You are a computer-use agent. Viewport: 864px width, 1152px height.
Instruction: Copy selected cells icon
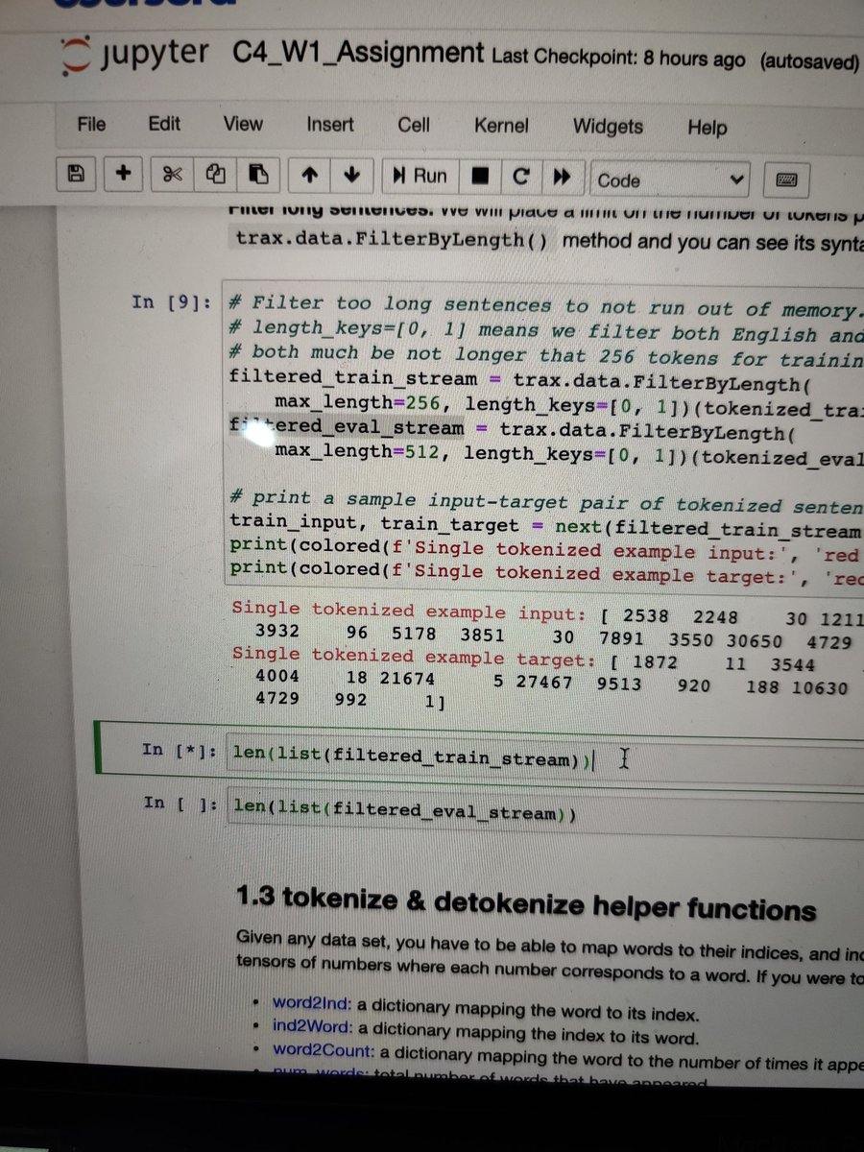pyautogui.click(x=214, y=176)
